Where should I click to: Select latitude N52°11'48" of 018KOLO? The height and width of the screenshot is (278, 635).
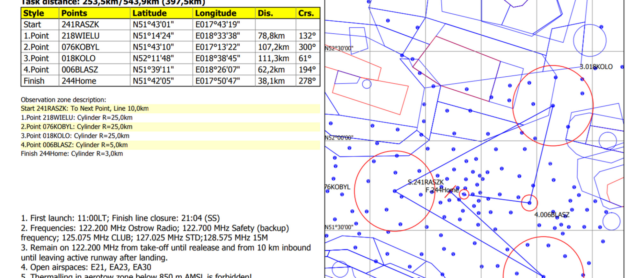[x=153, y=59]
